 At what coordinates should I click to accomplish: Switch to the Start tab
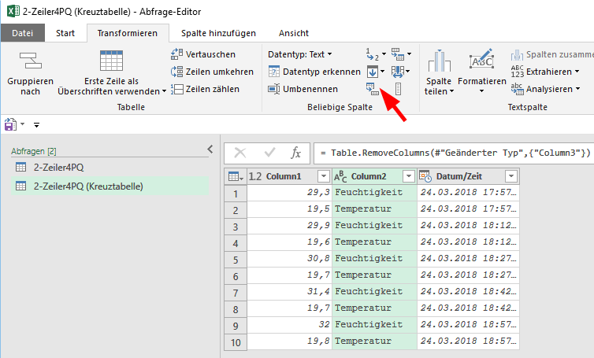[65, 33]
